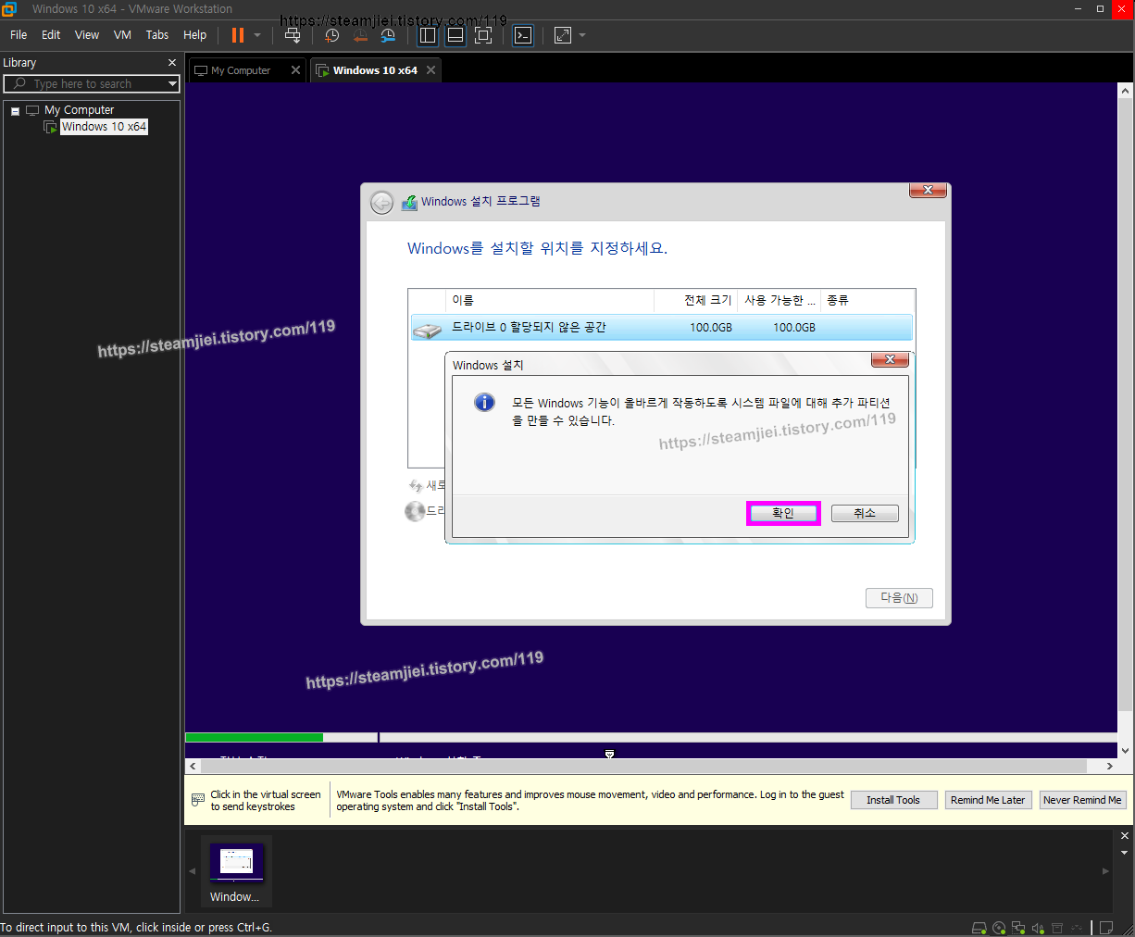Click the 종류 column header
The height and width of the screenshot is (937, 1135).
click(x=867, y=300)
